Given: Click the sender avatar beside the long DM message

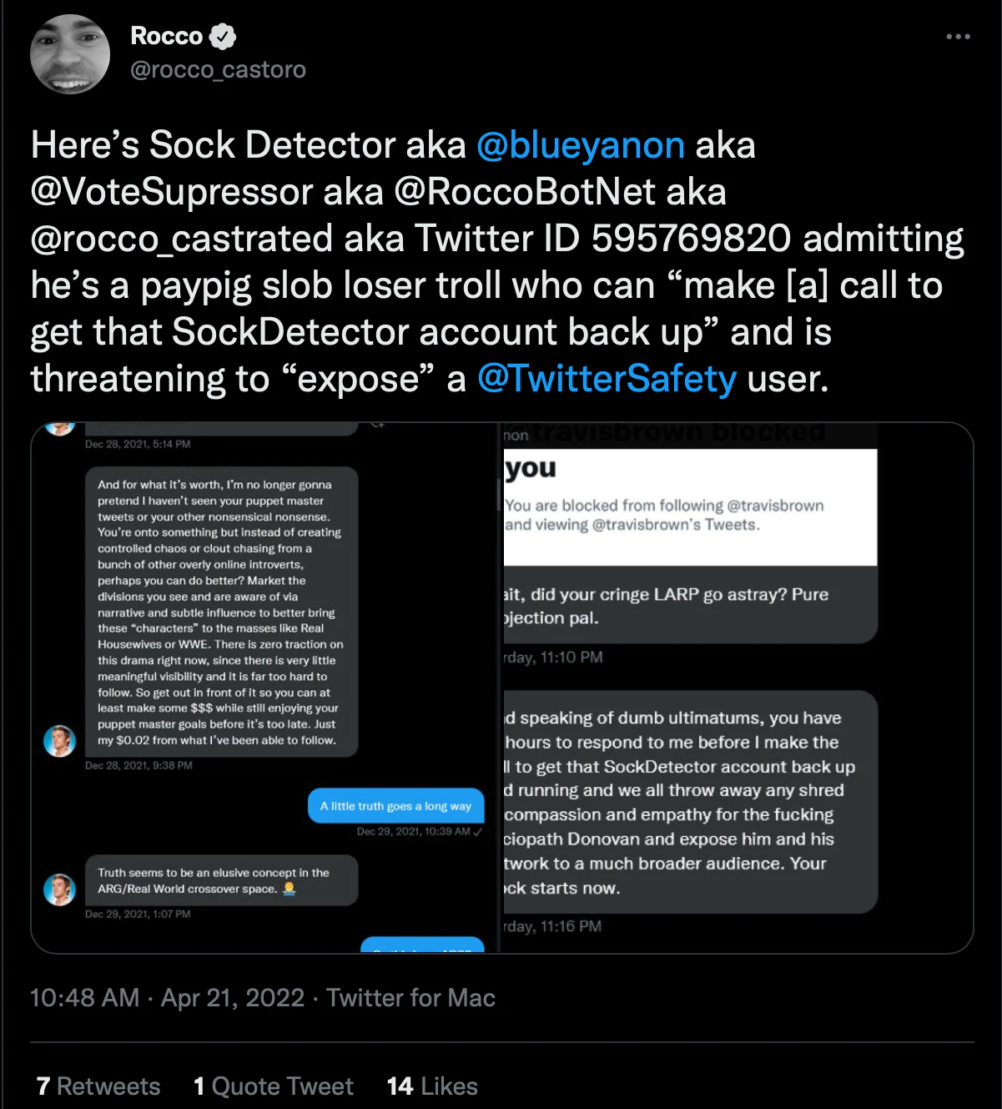Looking at the screenshot, I should click(x=59, y=741).
